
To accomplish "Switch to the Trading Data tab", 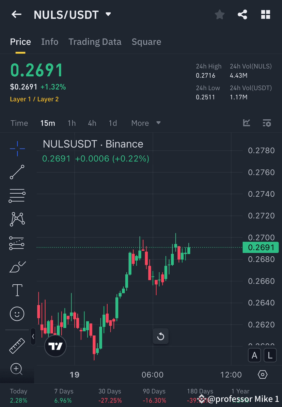I will (95, 42).
